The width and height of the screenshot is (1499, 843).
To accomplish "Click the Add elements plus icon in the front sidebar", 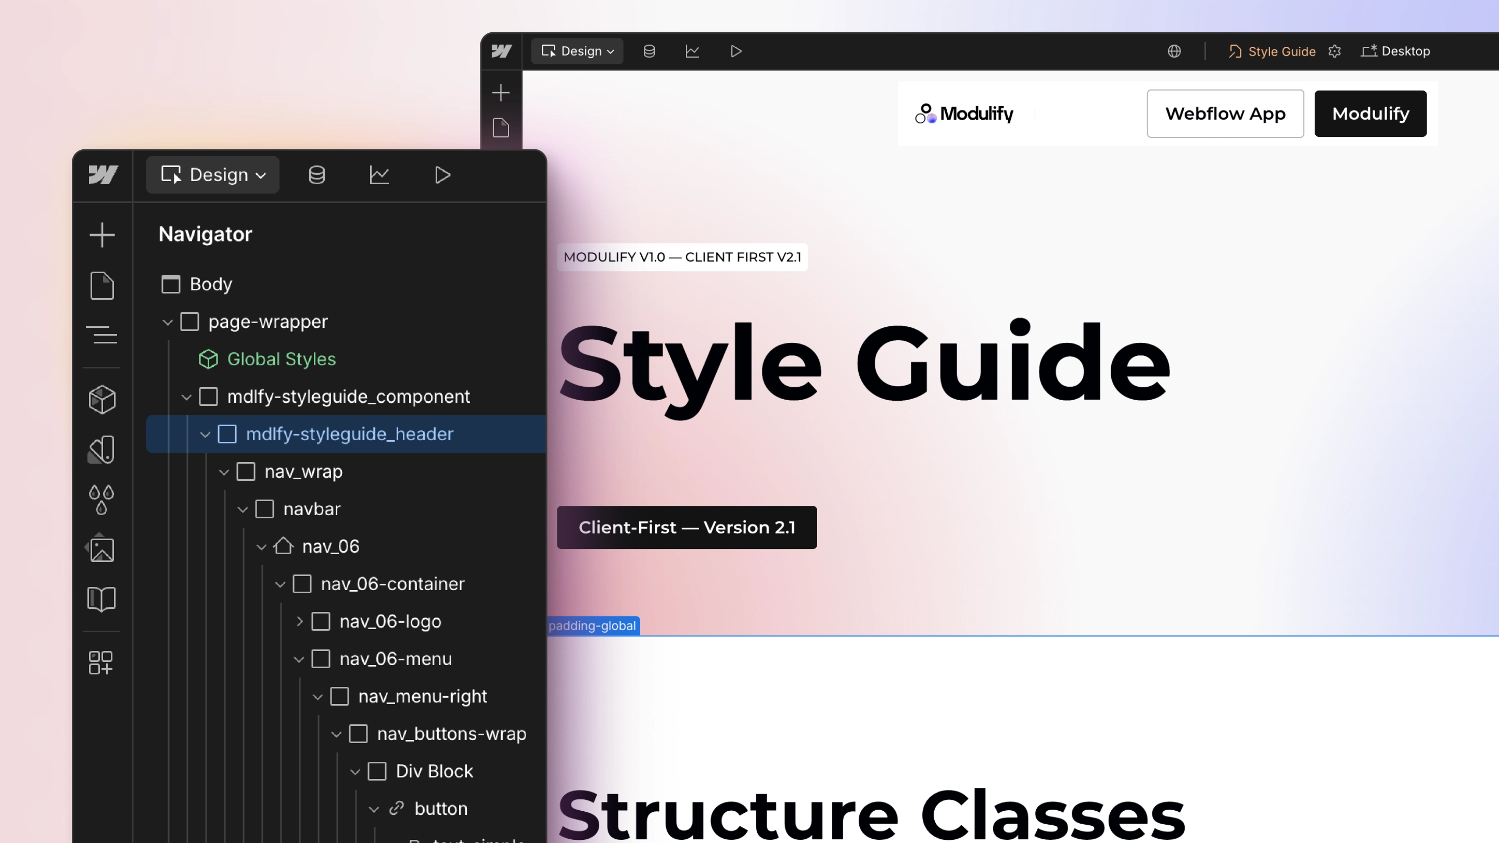I will click(102, 235).
